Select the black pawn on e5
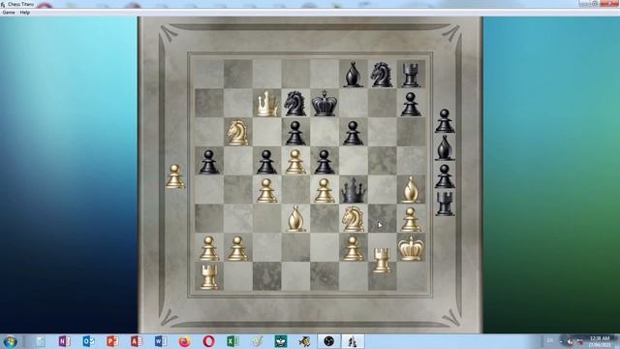The height and width of the screenshot is (349, 620). pyautogui.click(x=325, y=162)
